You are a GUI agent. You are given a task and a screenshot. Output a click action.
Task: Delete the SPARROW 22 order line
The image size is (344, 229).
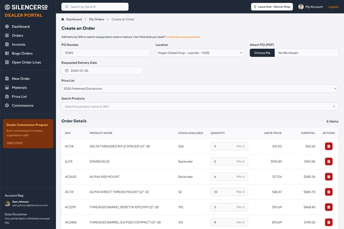[x=329, y=162]
